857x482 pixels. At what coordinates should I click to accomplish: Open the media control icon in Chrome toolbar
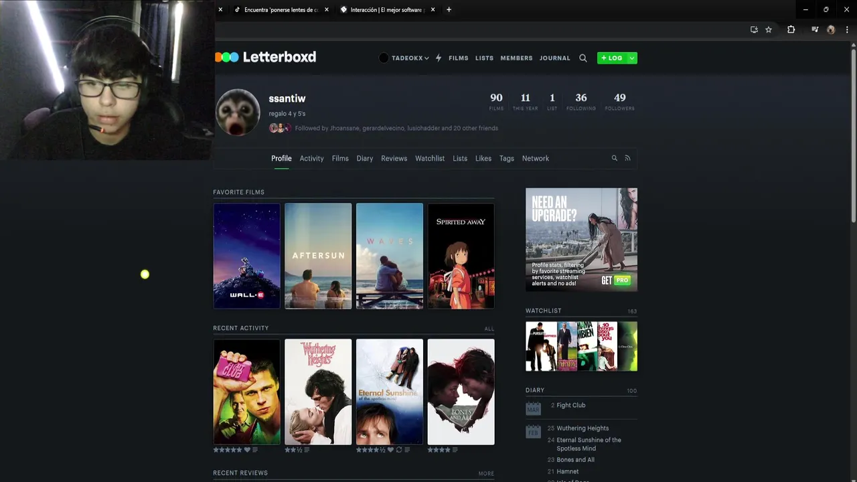click(x=815, y=29)
